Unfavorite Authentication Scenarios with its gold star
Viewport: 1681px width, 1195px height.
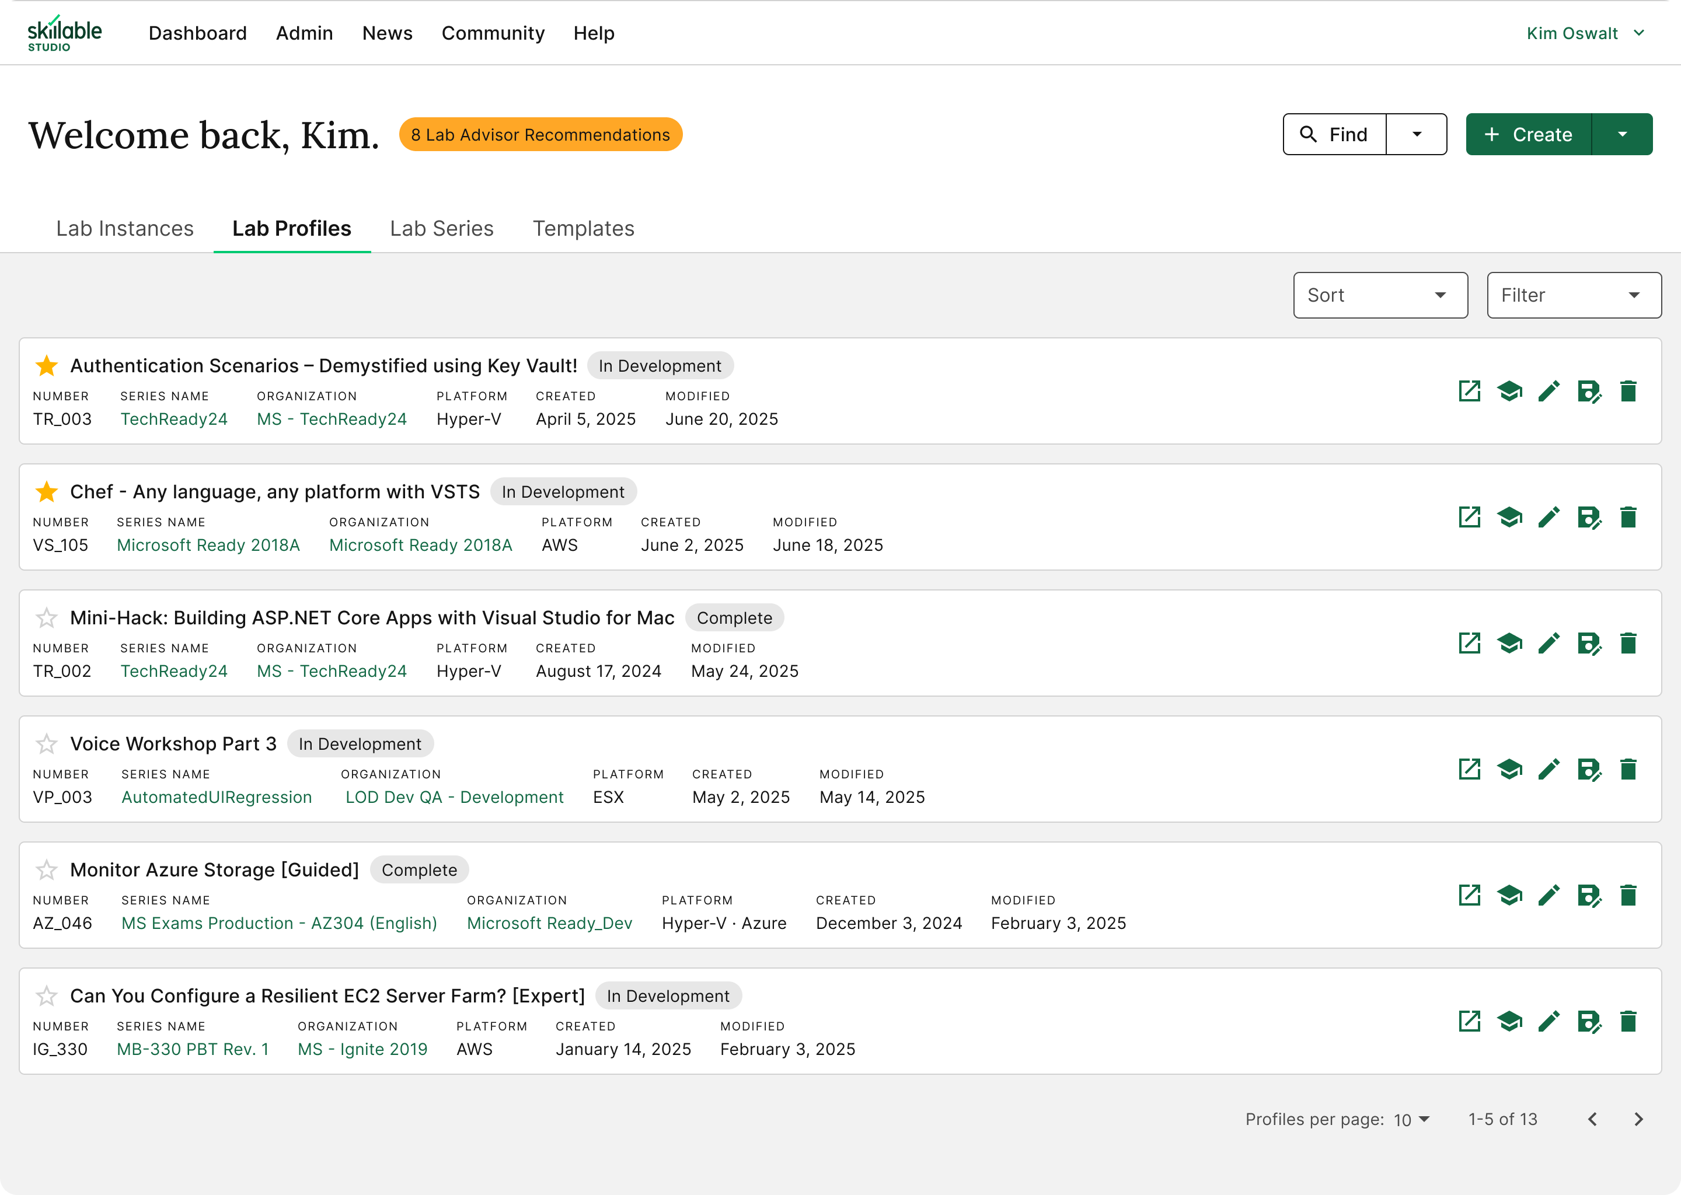[46, 365]
